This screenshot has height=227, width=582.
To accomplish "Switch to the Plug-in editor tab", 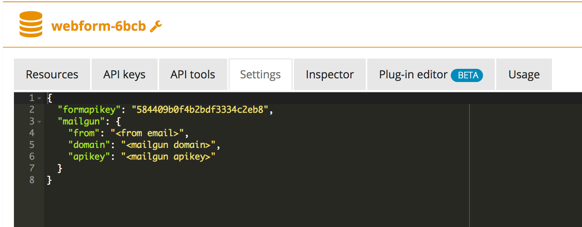I will point(413,75).
